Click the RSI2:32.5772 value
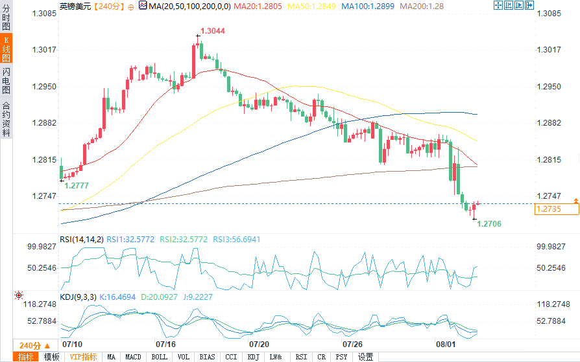The image size is (580, 362). 184,240
